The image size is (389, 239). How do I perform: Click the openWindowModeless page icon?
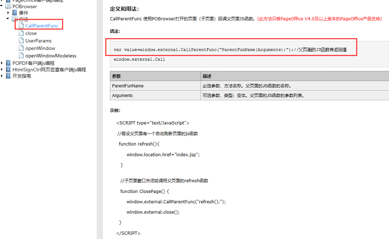(21, 55)
